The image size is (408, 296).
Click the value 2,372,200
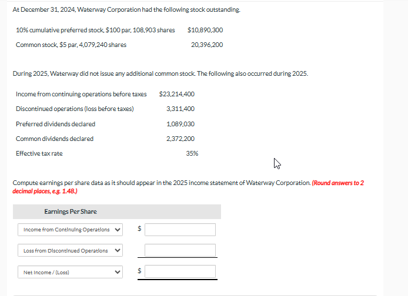tap(180, 139)
